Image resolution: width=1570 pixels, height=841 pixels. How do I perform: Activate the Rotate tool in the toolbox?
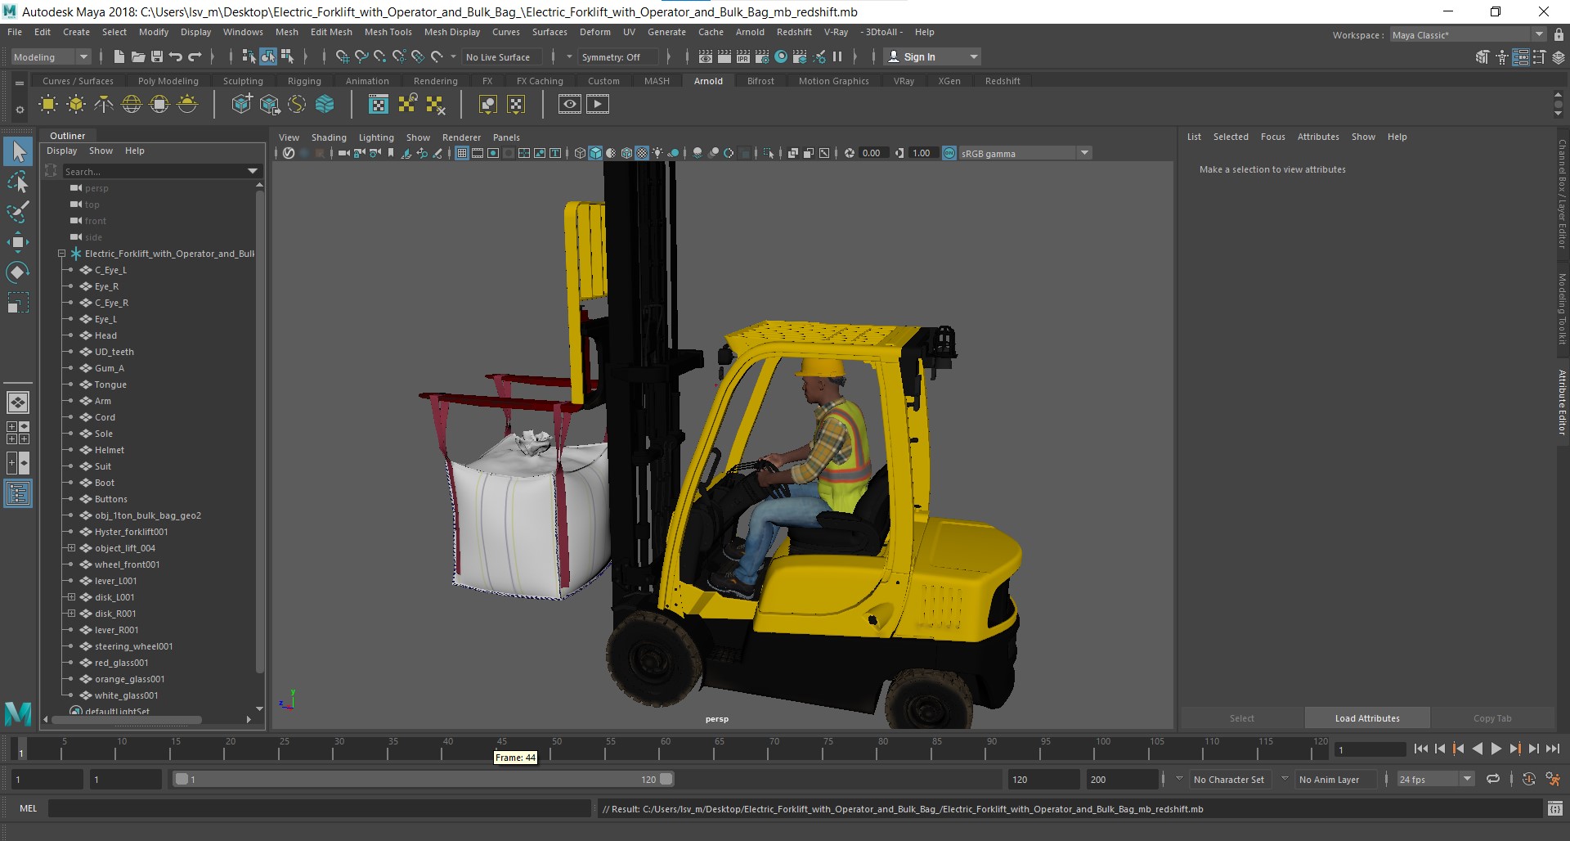click(x=18, y=272)
